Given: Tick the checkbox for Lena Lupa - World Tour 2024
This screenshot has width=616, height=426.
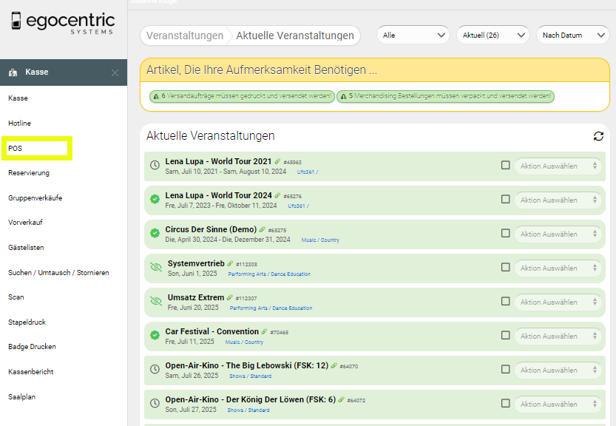Looking at the screenshot, I should 506,199.
